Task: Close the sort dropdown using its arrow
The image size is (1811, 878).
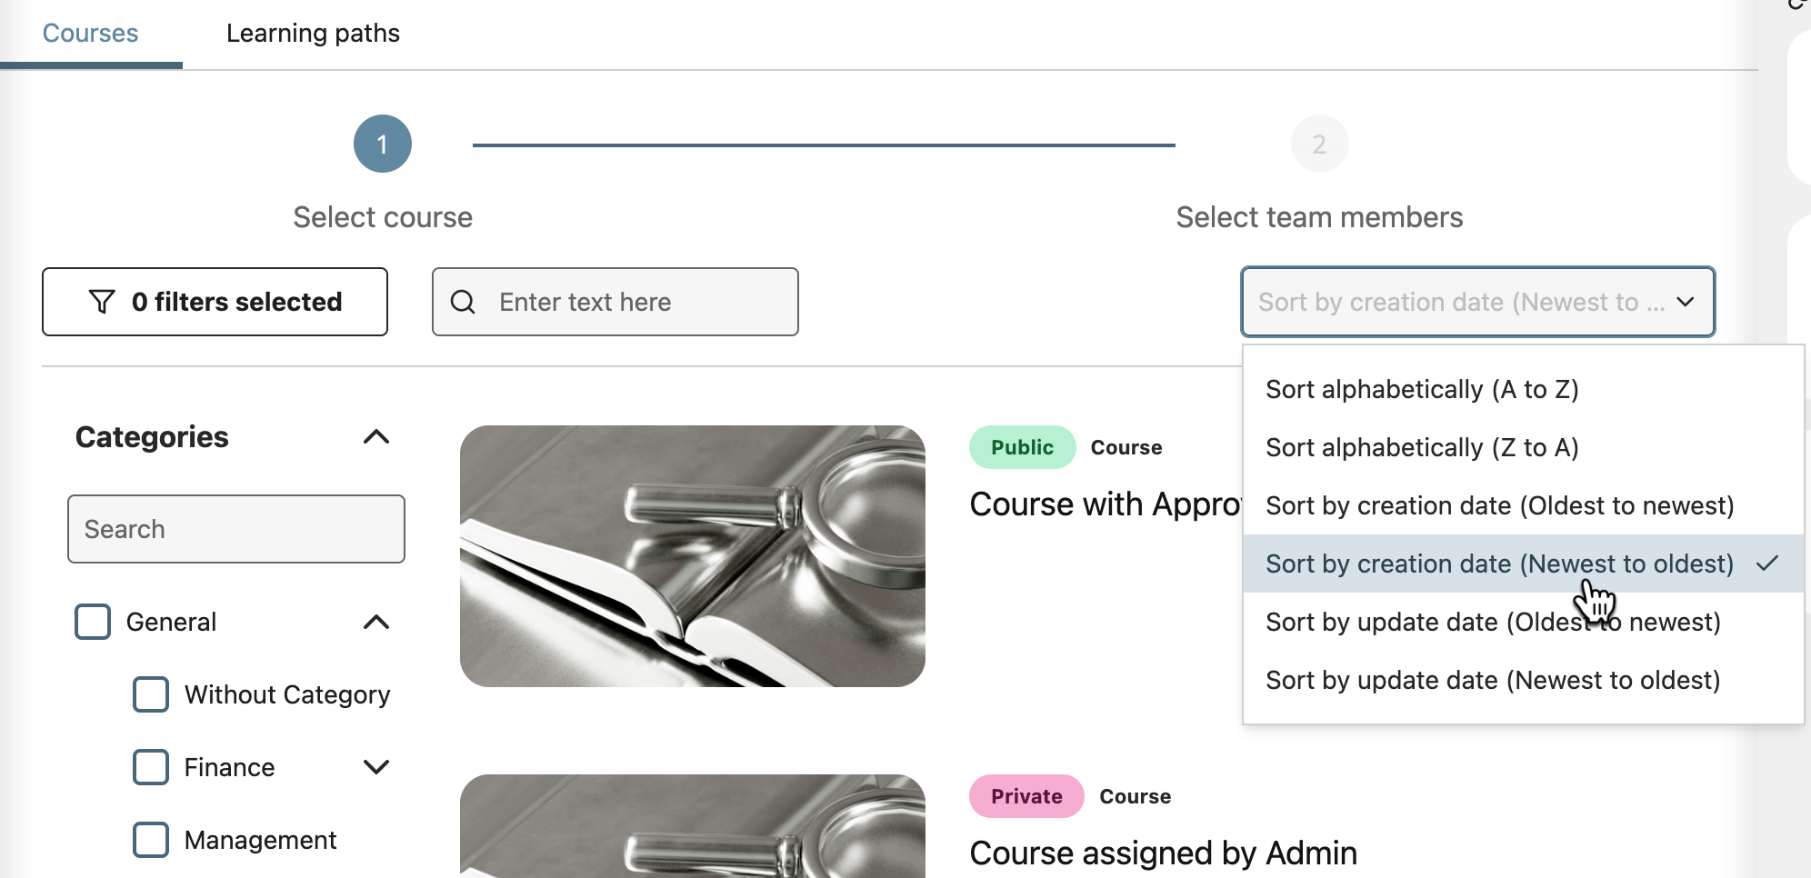Action: tap(1686, 302)
